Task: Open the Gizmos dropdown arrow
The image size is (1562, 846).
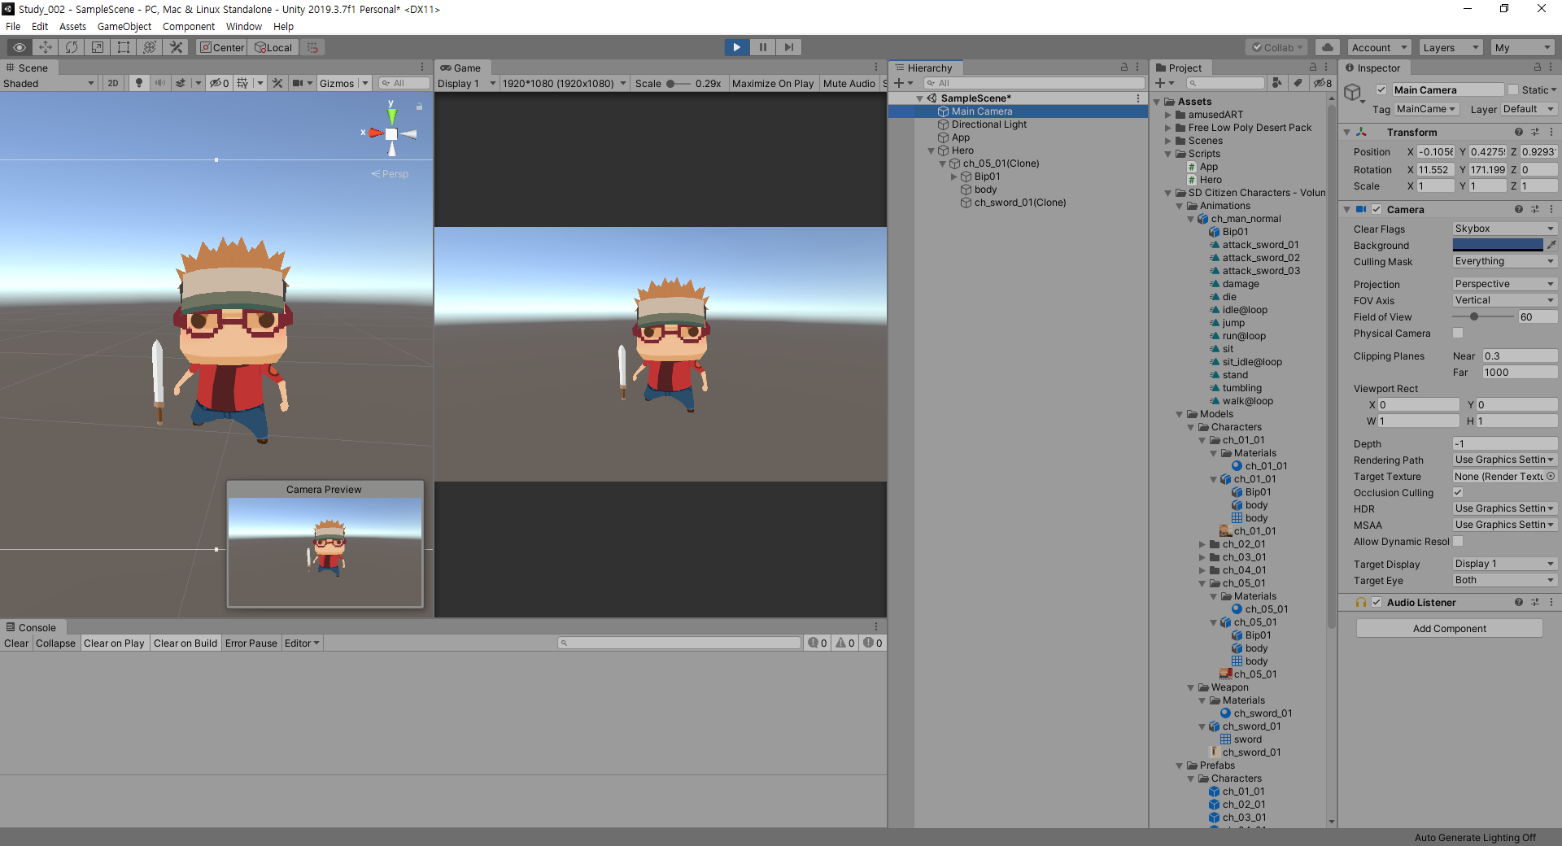Action: (365, 83)
